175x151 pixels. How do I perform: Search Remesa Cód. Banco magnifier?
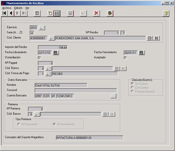[37, 114]
